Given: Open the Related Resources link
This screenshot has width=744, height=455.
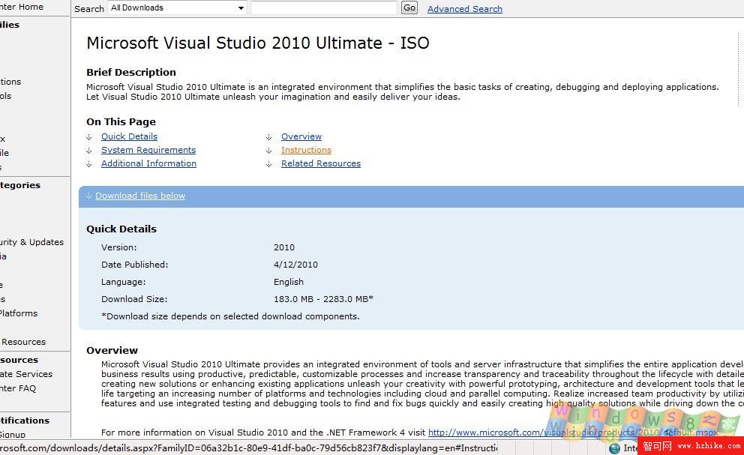Looking at the screenshot, I should [321, 163].
